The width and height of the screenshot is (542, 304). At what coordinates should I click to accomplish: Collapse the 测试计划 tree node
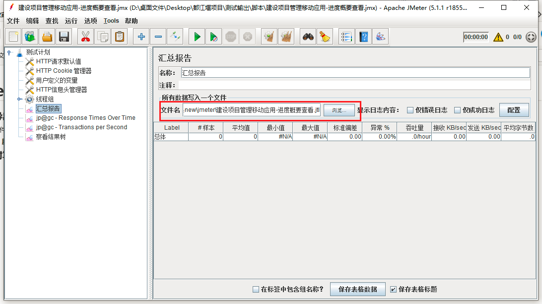(x=9, y=52)
